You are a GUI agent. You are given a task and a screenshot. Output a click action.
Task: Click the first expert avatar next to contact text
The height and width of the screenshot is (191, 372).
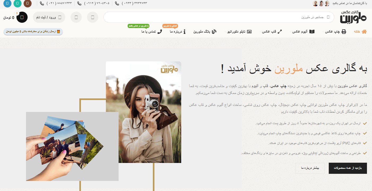327,3
